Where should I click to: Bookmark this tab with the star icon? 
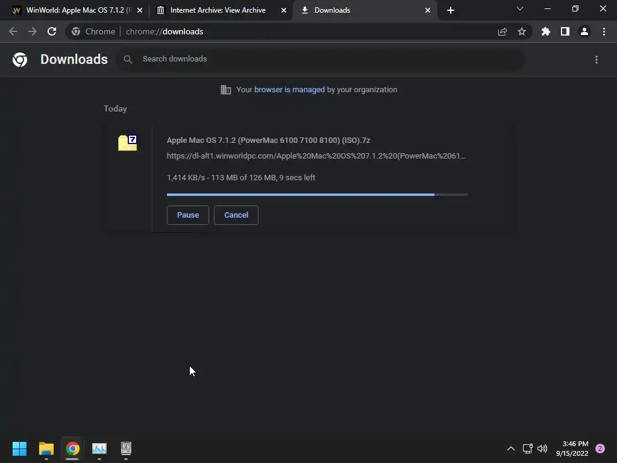(x=522, y=31)
